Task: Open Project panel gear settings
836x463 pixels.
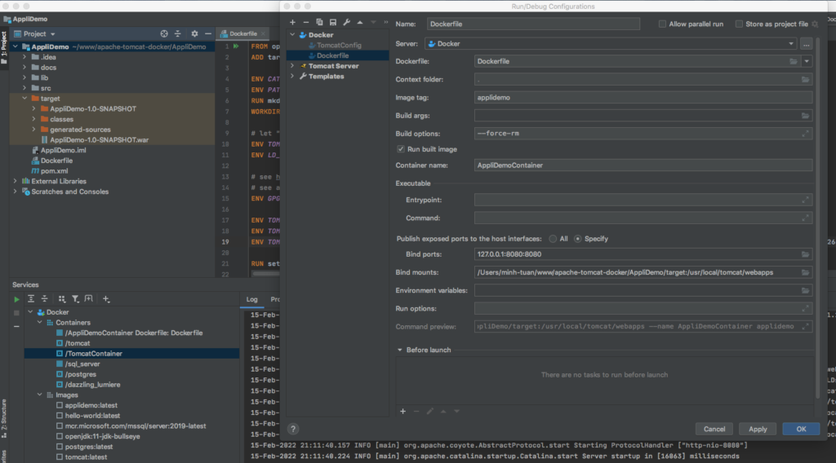Action: tap(194, 33)
